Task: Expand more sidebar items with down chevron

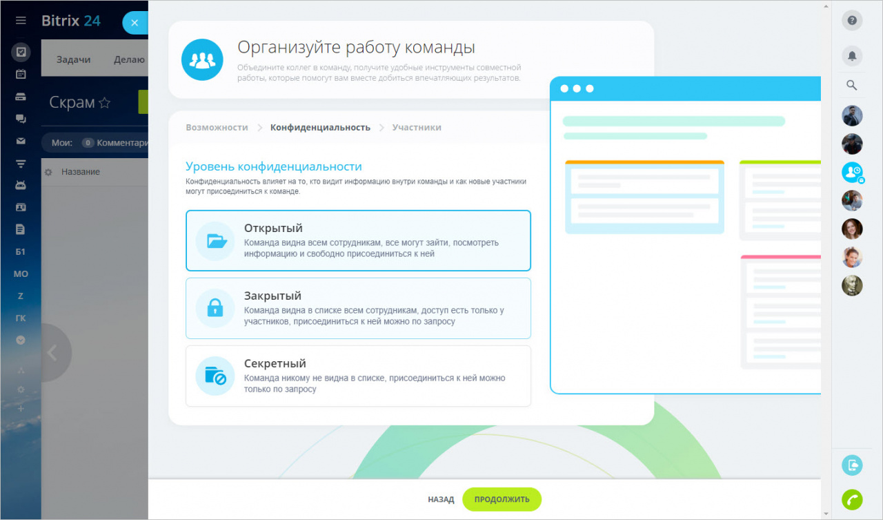Action: click(21, 340)
